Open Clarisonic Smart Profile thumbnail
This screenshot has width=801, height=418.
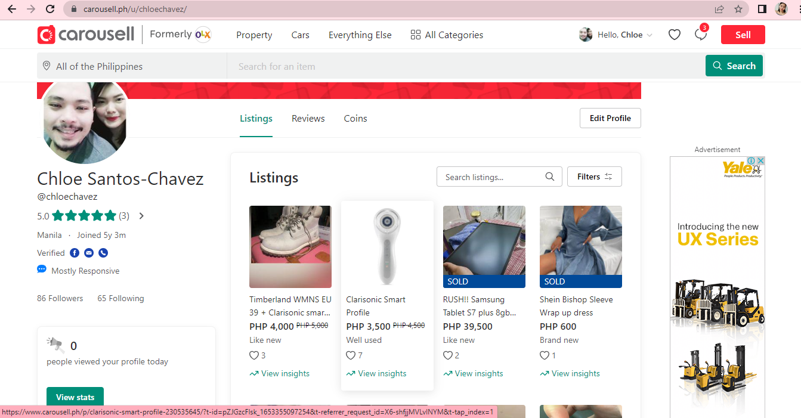click(388, 247)
